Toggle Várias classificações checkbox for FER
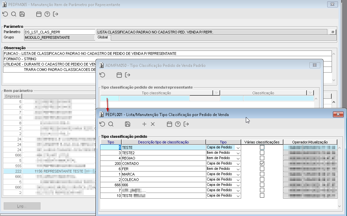This screenshot has height=216, width=347. click(x=262, y=169)
